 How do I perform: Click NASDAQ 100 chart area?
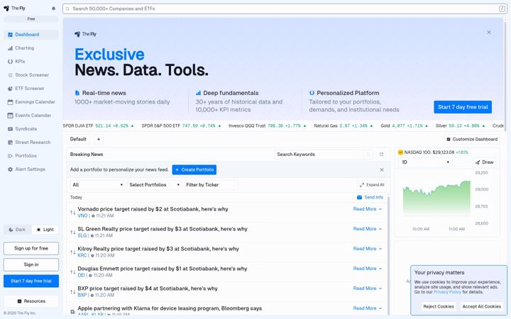pos(436,198)
